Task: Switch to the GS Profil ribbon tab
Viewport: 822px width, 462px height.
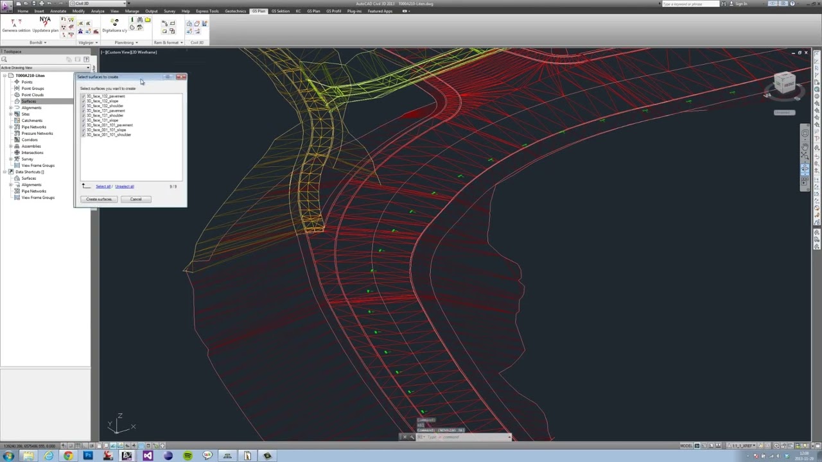Action: coord(334,11)
